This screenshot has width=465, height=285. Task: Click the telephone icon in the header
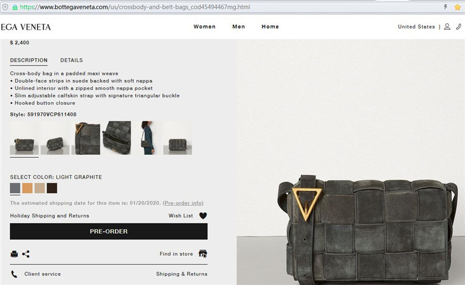pyautogui.click(x=458, y=27)
